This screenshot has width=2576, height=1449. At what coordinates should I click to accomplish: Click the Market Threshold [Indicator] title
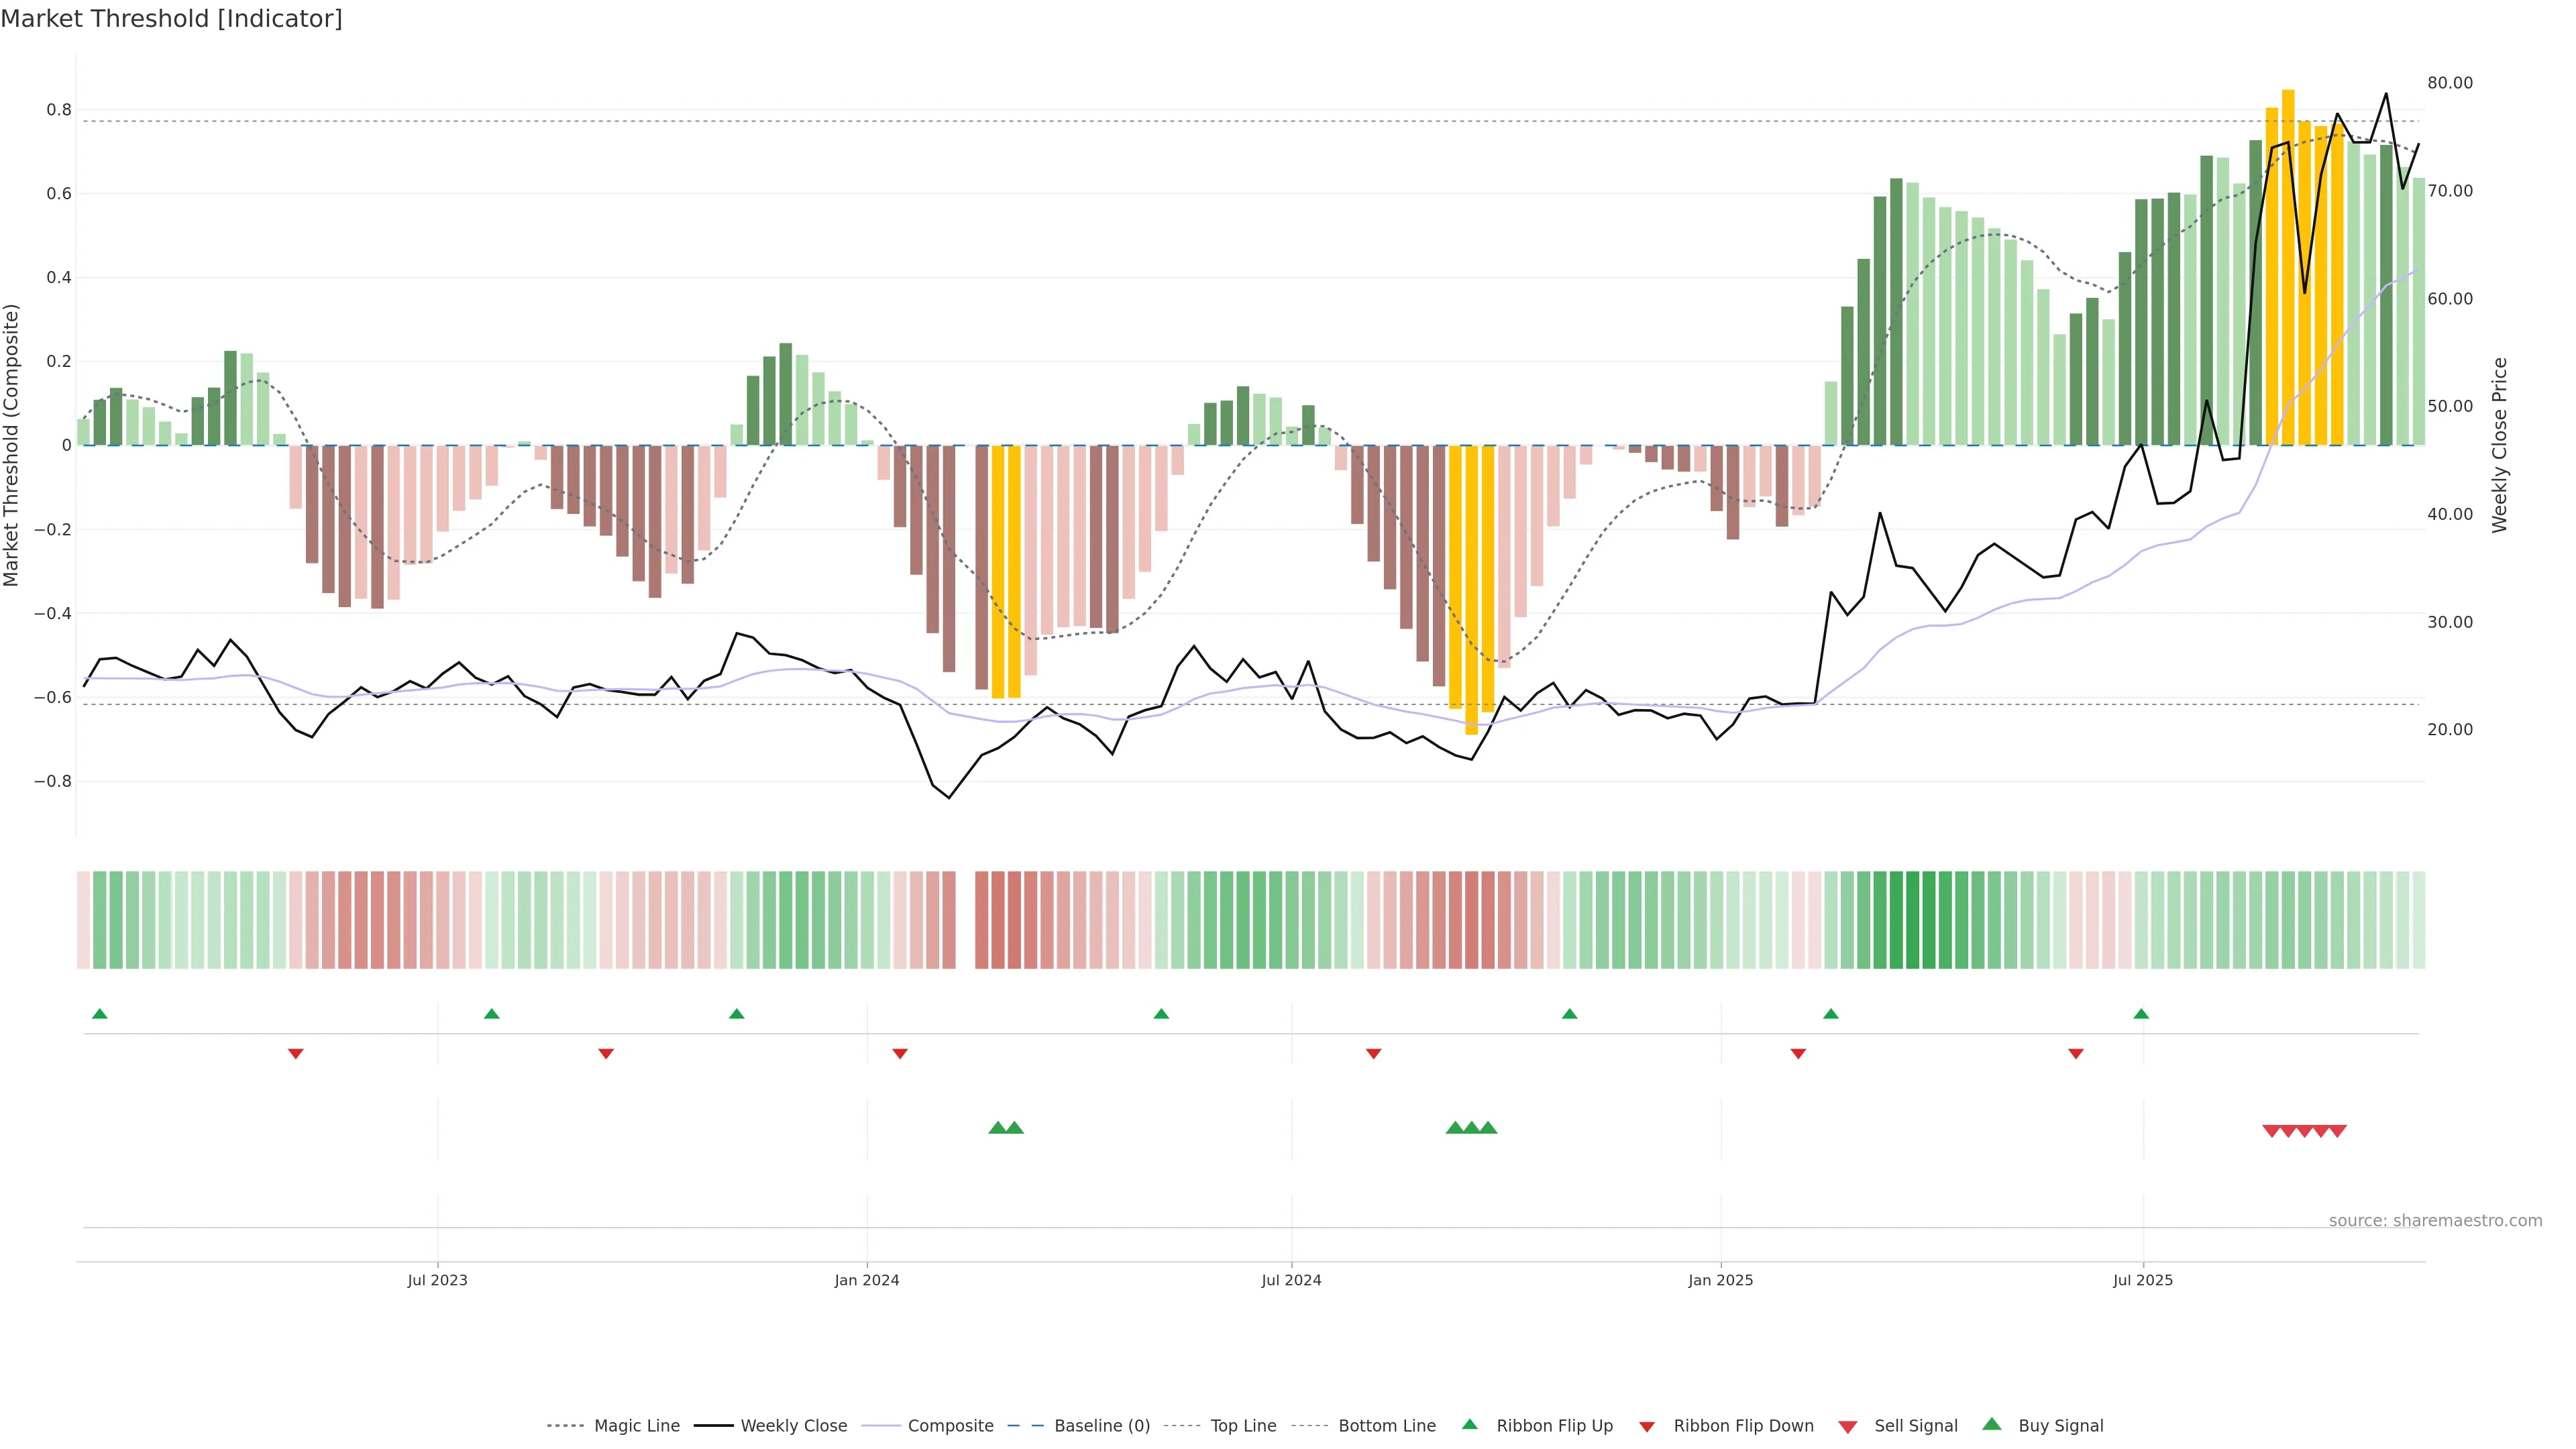tap(171, 19)
